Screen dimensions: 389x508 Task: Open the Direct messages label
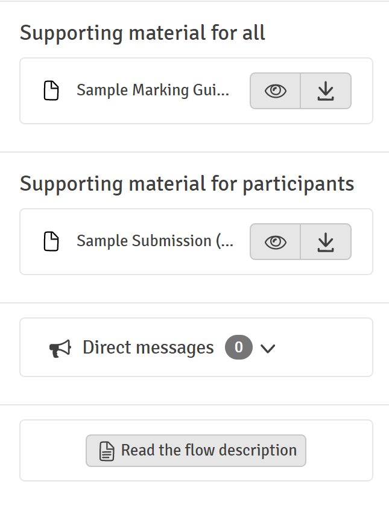coord(148,348)
